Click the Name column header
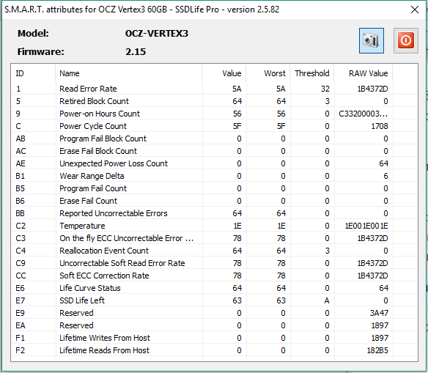Screen dimensions: 428x373 (128, 73)
